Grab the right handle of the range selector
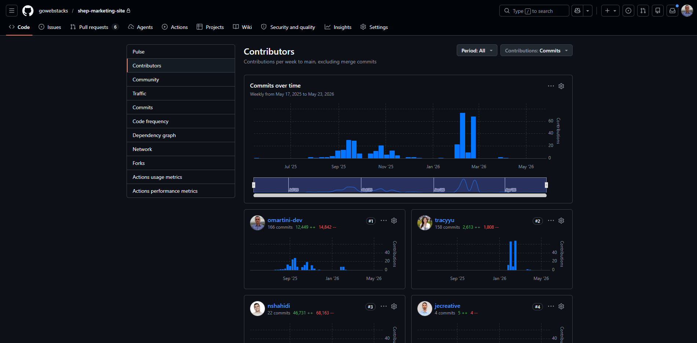 [x=546, y=185]
